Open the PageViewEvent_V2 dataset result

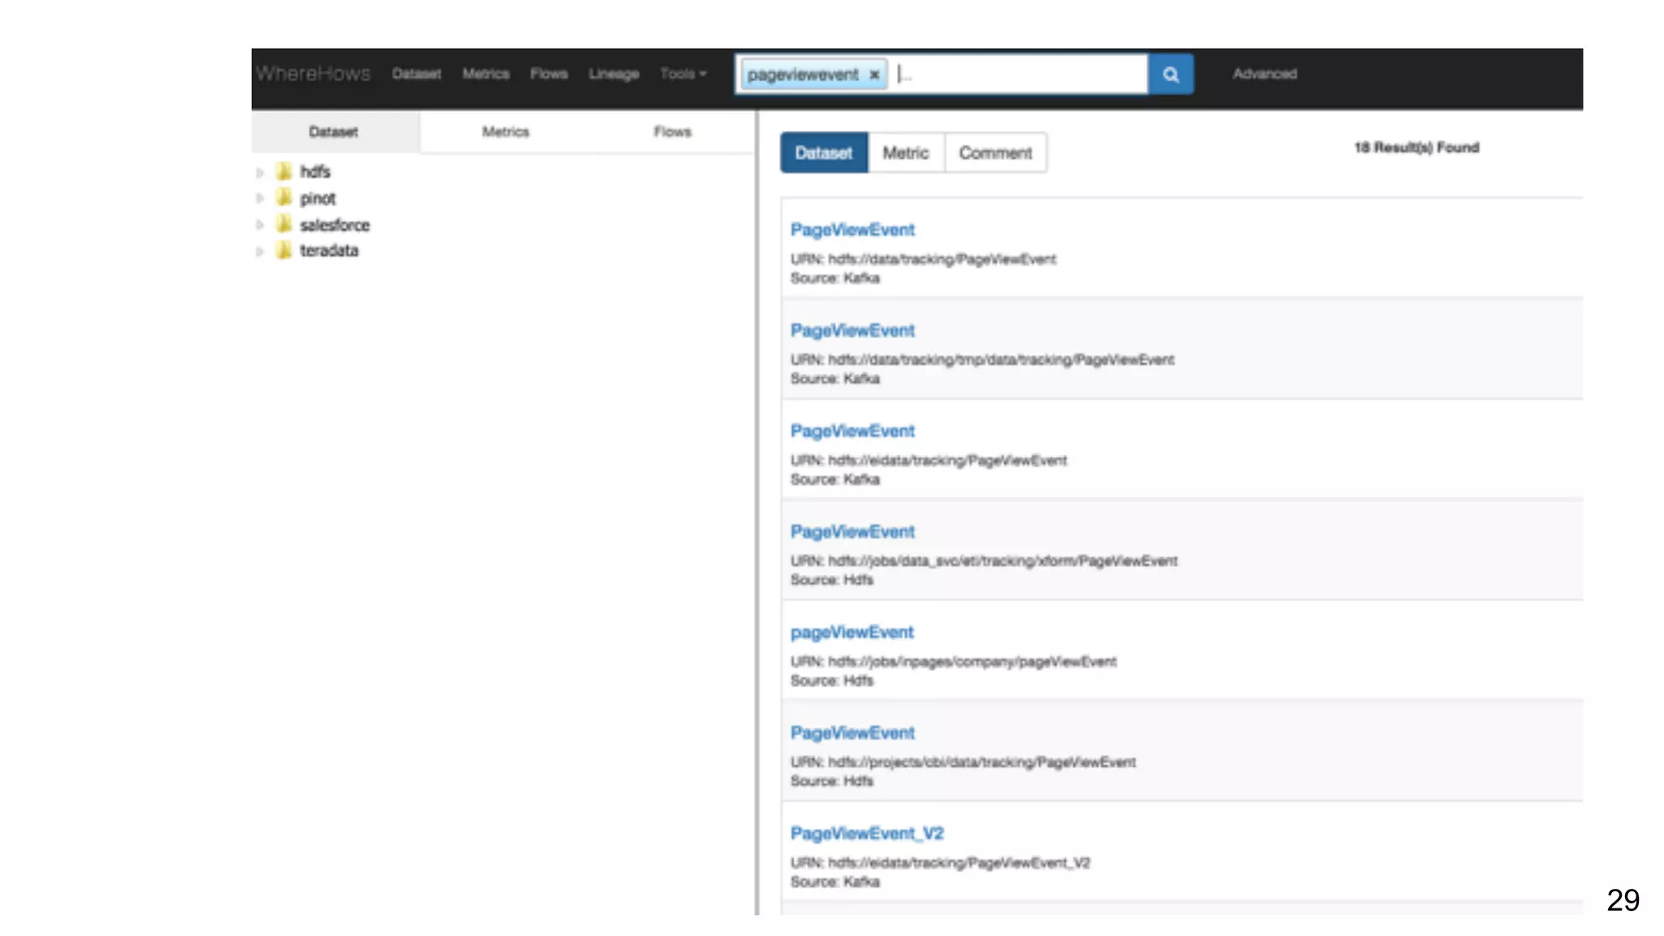click(866, 834)
